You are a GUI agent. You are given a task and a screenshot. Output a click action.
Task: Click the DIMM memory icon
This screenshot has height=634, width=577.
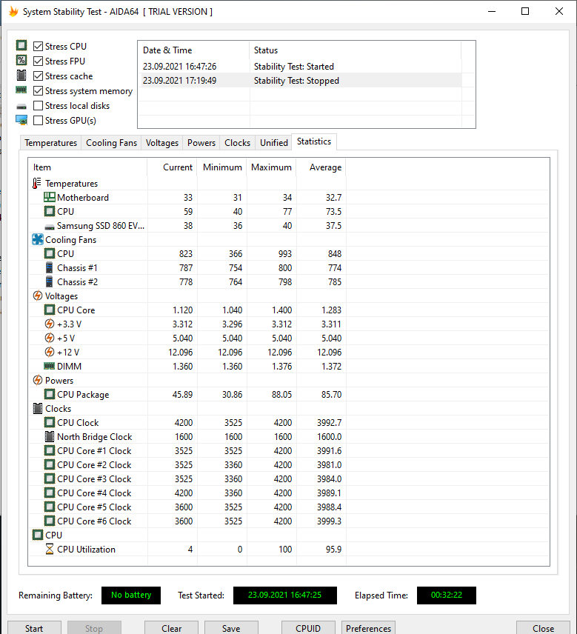[x=50, y=366]
